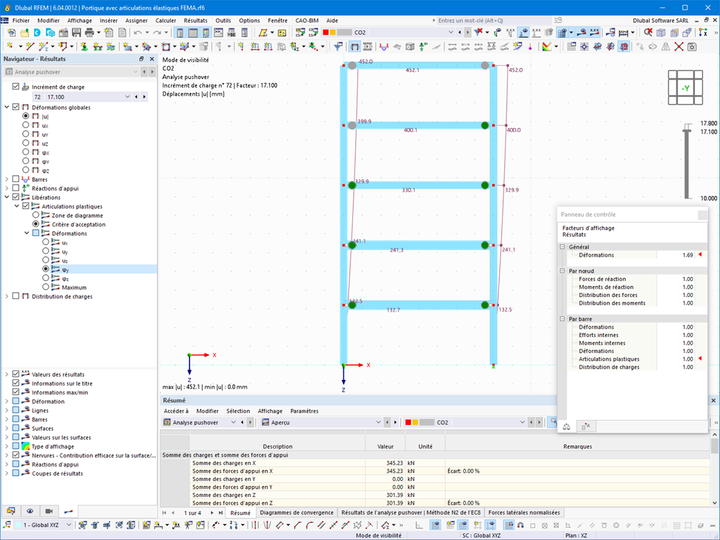
Task: Click the new line icon
Action: [30, 46]
